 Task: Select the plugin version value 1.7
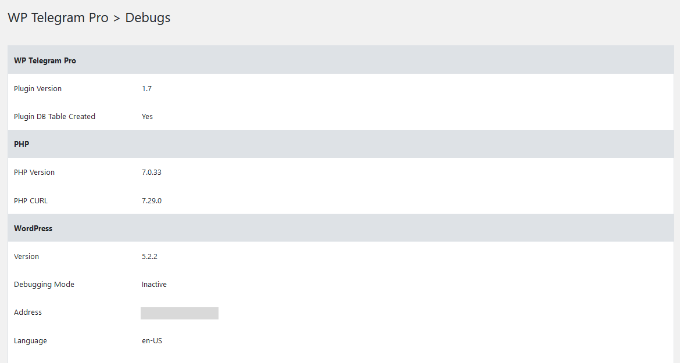coord(146,88)
